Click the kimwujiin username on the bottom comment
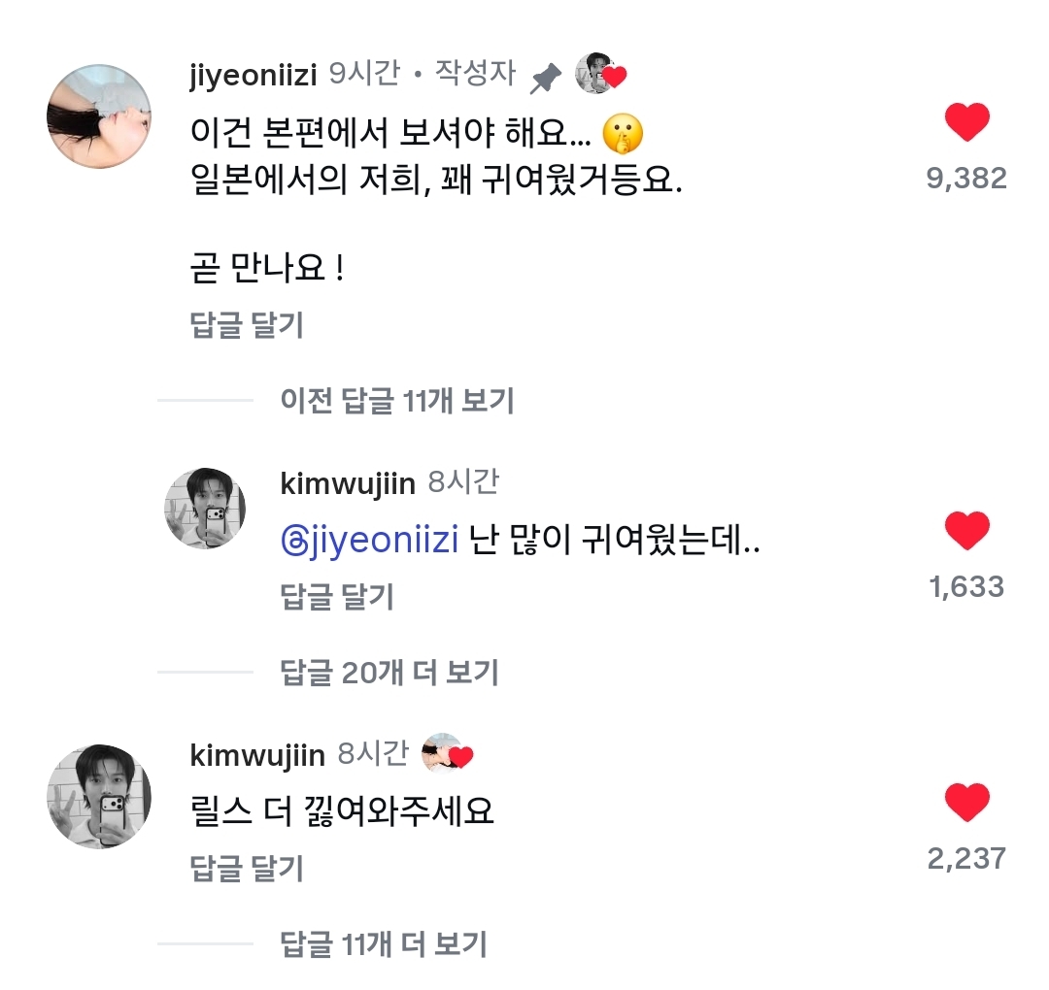This screenshot has width=1049, height=990. point(258,754)
